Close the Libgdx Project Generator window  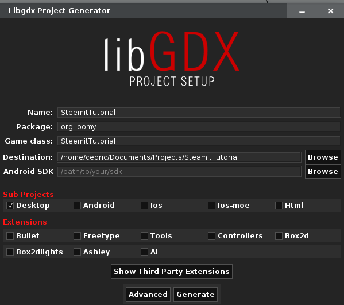(331, 11)
